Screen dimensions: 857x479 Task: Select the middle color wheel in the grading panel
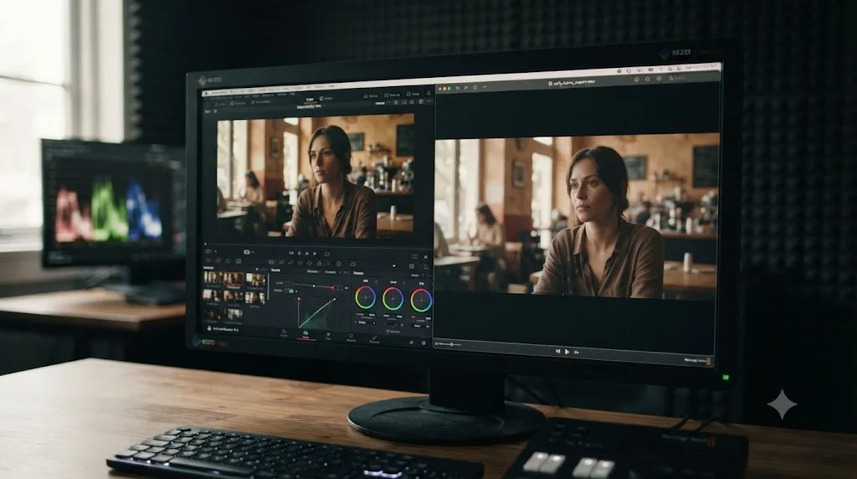[x=393, y=299]
